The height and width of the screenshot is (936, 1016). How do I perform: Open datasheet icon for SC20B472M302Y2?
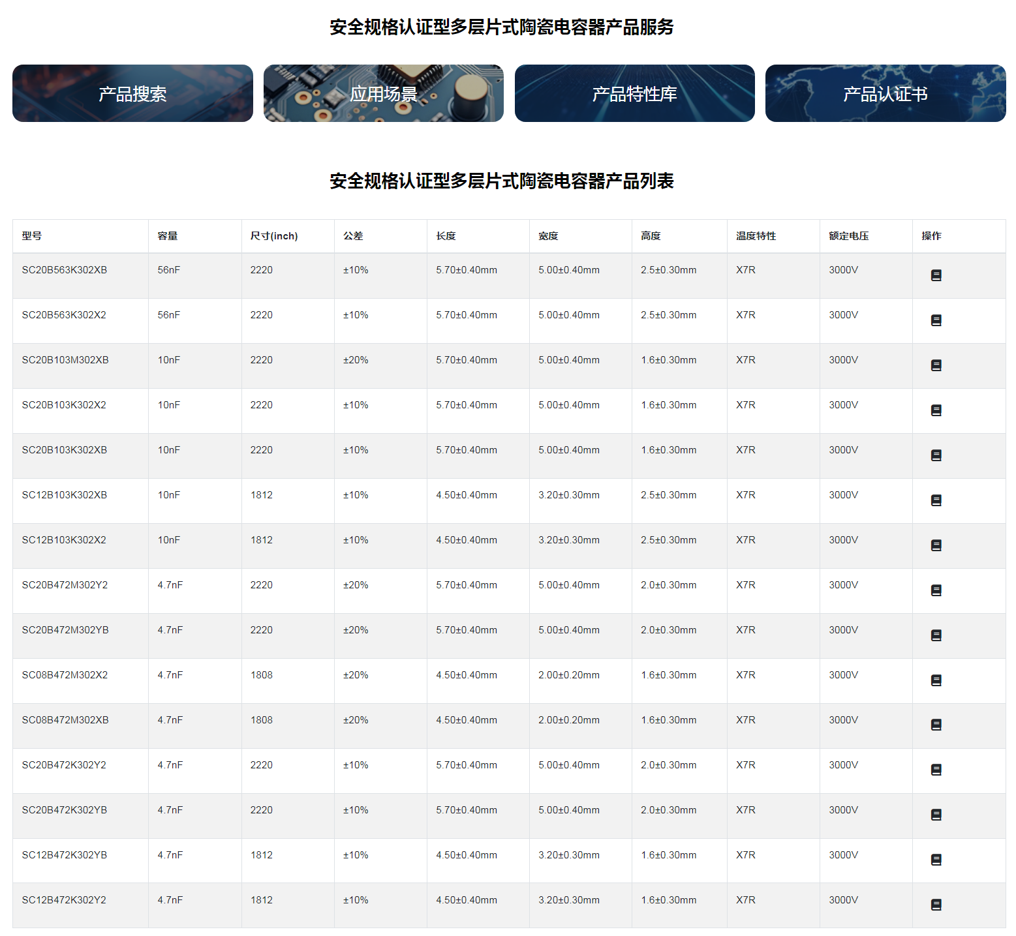[x=936, y=590]
